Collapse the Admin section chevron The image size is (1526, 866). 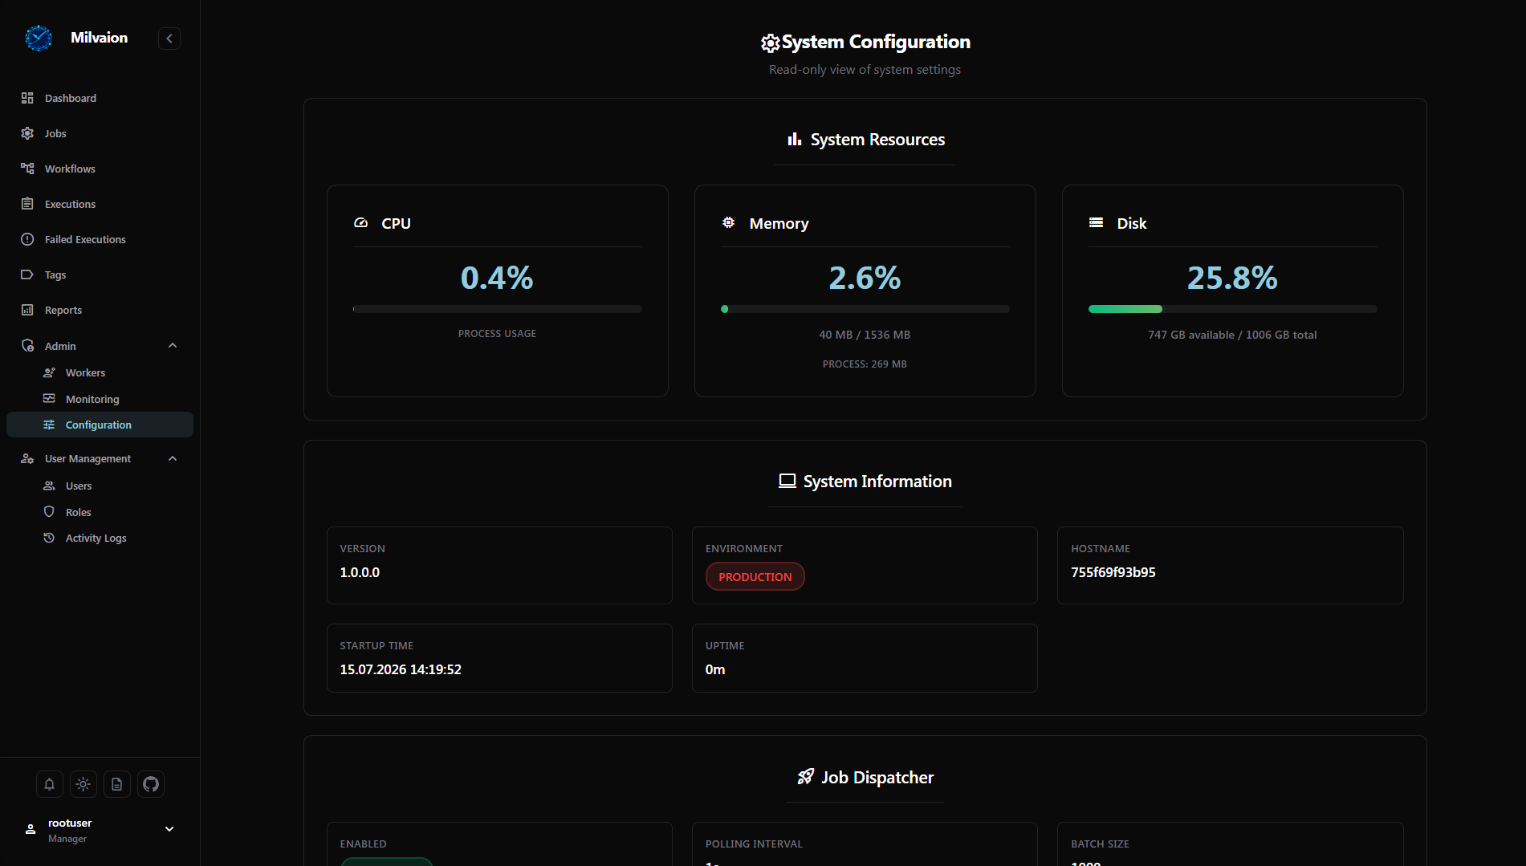point(173,346)
